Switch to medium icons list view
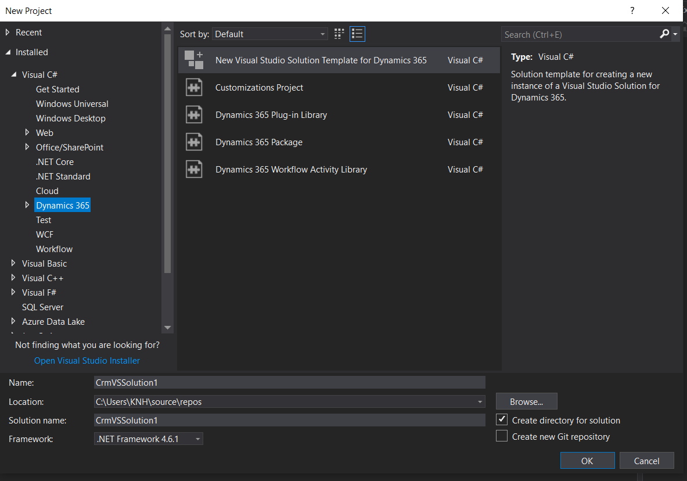 (358, 34)
